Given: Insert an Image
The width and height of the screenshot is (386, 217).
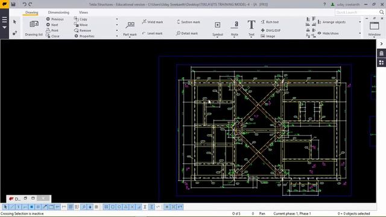Looking at the screenshot, I should point(268,36).
